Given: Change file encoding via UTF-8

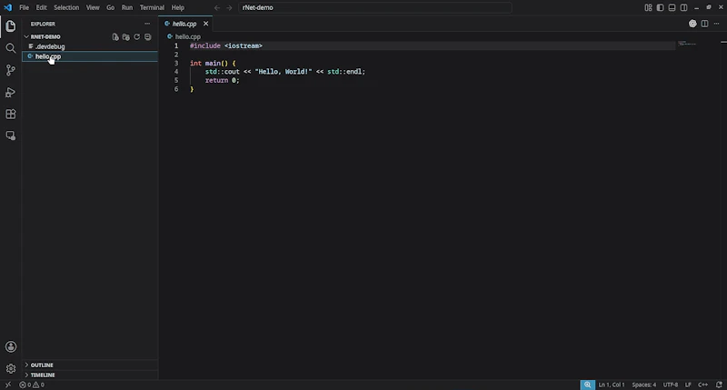Looking at the screenshot, I should point(671,385).
